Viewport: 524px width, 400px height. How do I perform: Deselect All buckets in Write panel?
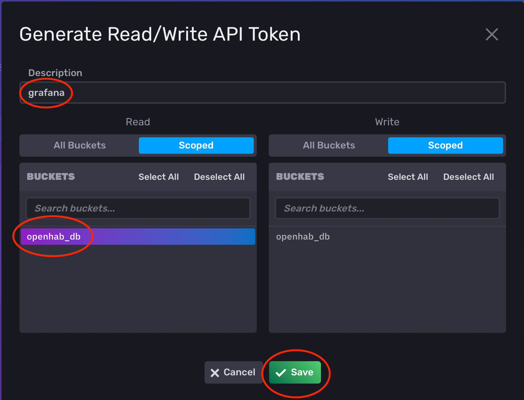point(468,177)
